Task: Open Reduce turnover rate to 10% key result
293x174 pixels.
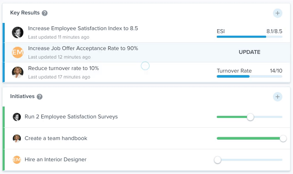Action: (63, 68)
